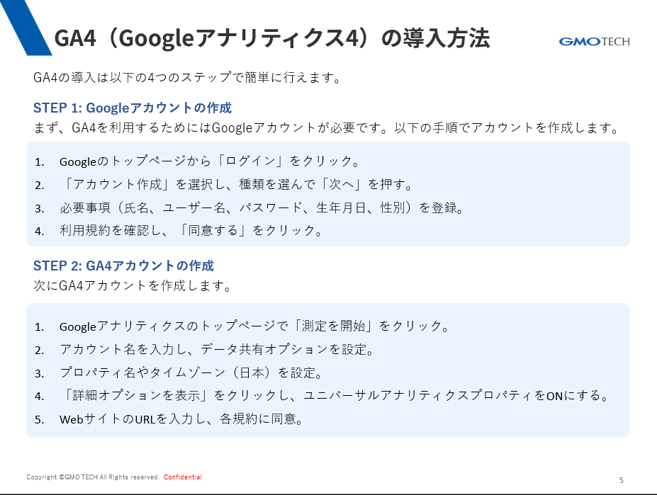Click the sentence 次にGA4アカウントを作成します
The height and width of the screenshot is (495, 657).
pyautogui.click(x=133, y=285)
